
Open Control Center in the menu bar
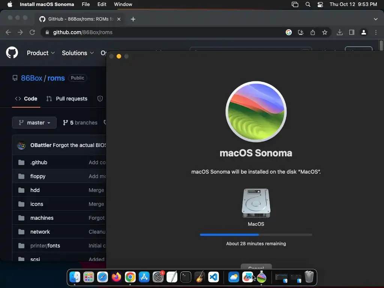[320, 4]
